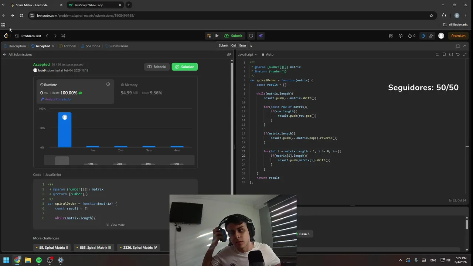
Task: Open Chrome apps grid shortcut
Action: [3, 25]
